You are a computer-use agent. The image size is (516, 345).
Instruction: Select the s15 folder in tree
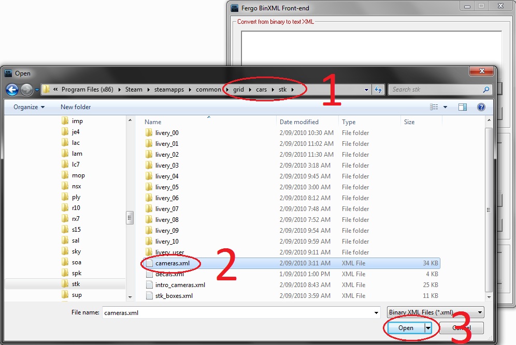(x=76, y=230)
